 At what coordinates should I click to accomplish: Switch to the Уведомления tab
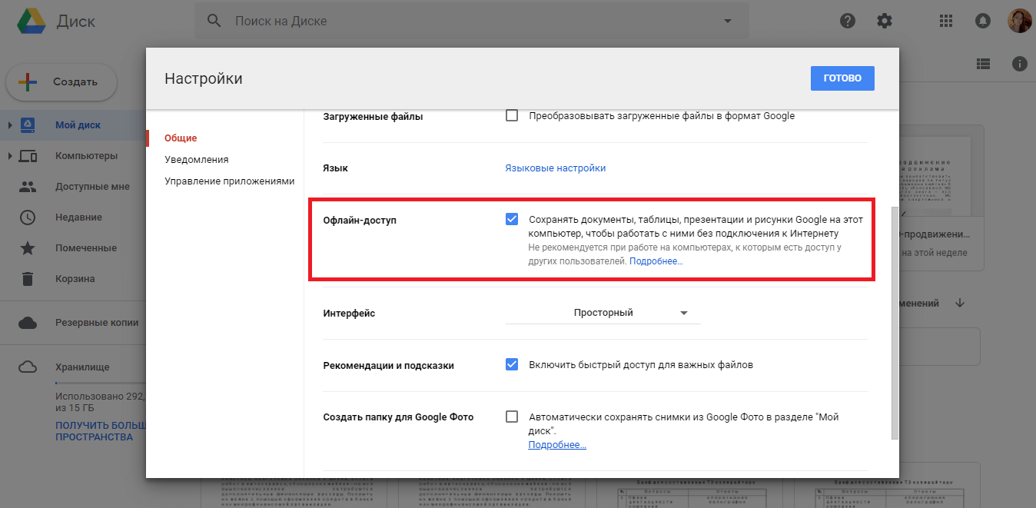(197, 159)
